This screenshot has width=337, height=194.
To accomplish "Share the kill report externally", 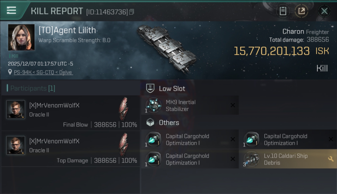I will (301, 11).
